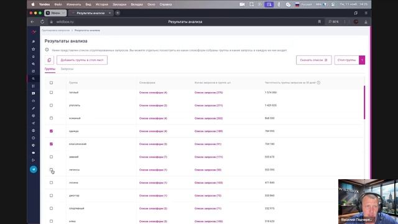Open the Стоп-группы button
398x224 pixels.
(x=347, y=60)
